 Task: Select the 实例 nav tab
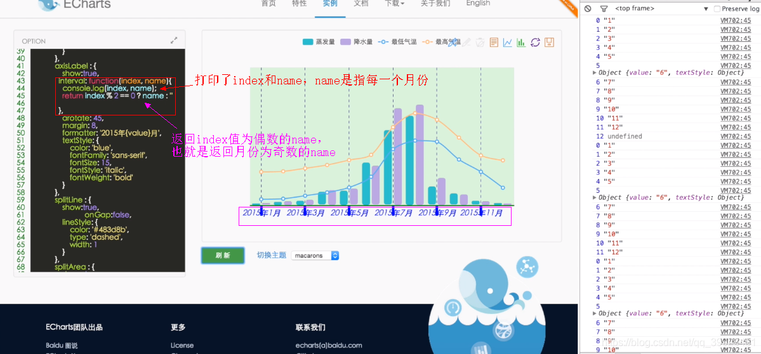330,3
